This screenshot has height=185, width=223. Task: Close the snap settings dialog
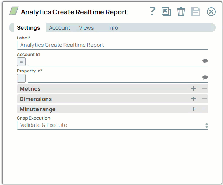[211, 12]
